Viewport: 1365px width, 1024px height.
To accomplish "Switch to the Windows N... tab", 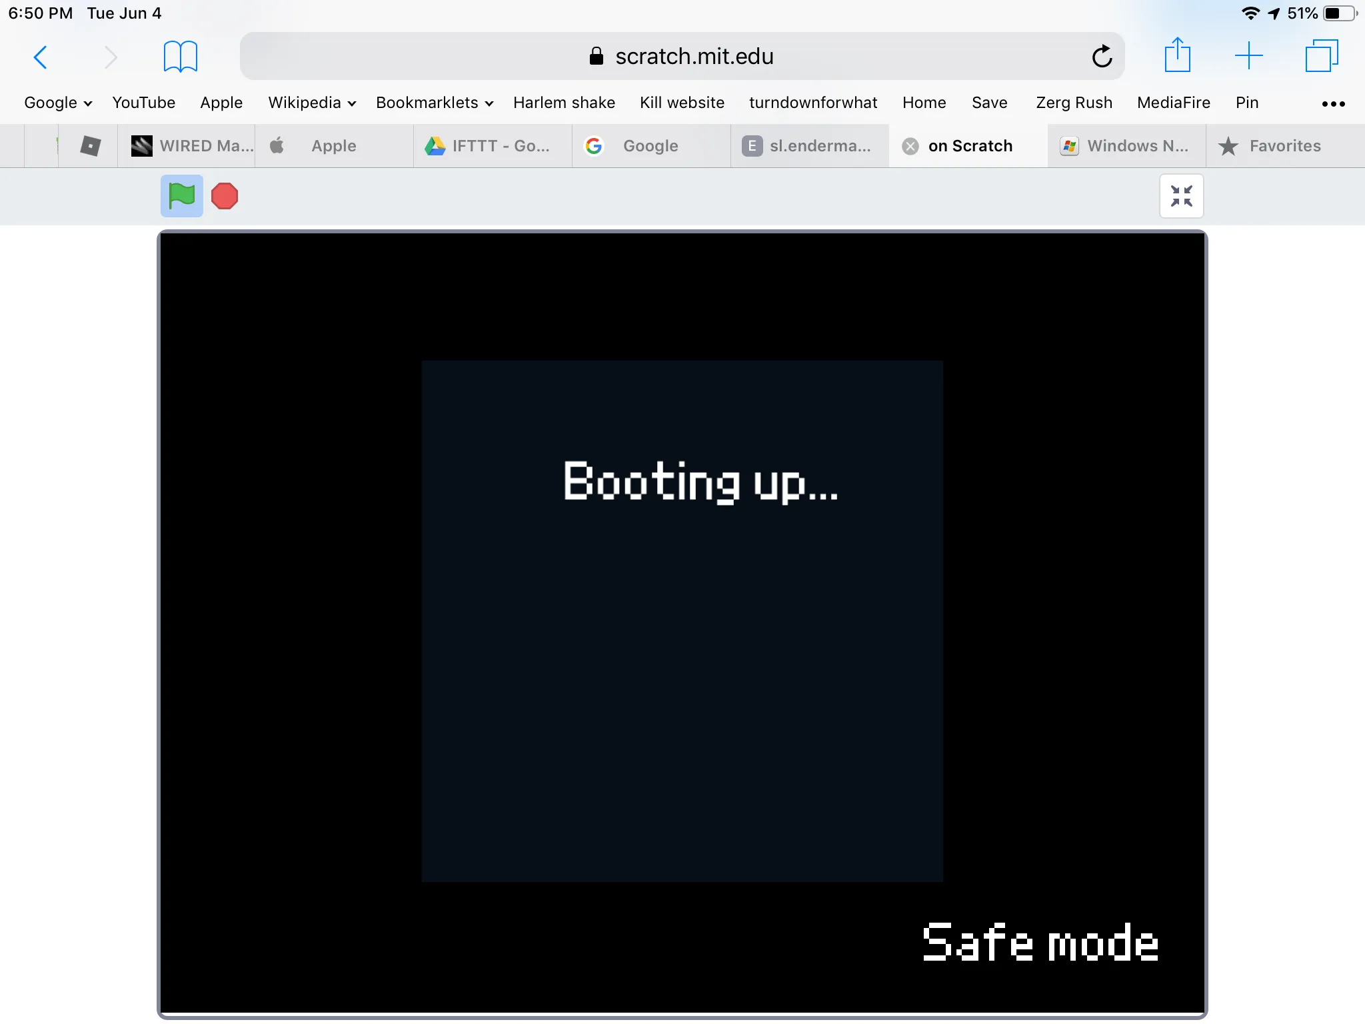I will 1126,145.
